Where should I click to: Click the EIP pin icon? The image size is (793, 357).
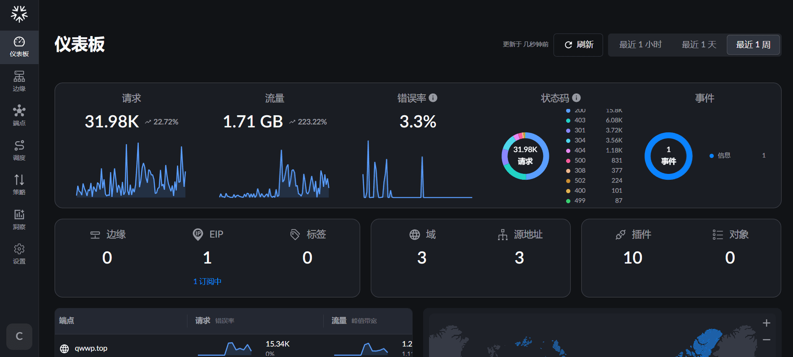[x=198, y=234]
